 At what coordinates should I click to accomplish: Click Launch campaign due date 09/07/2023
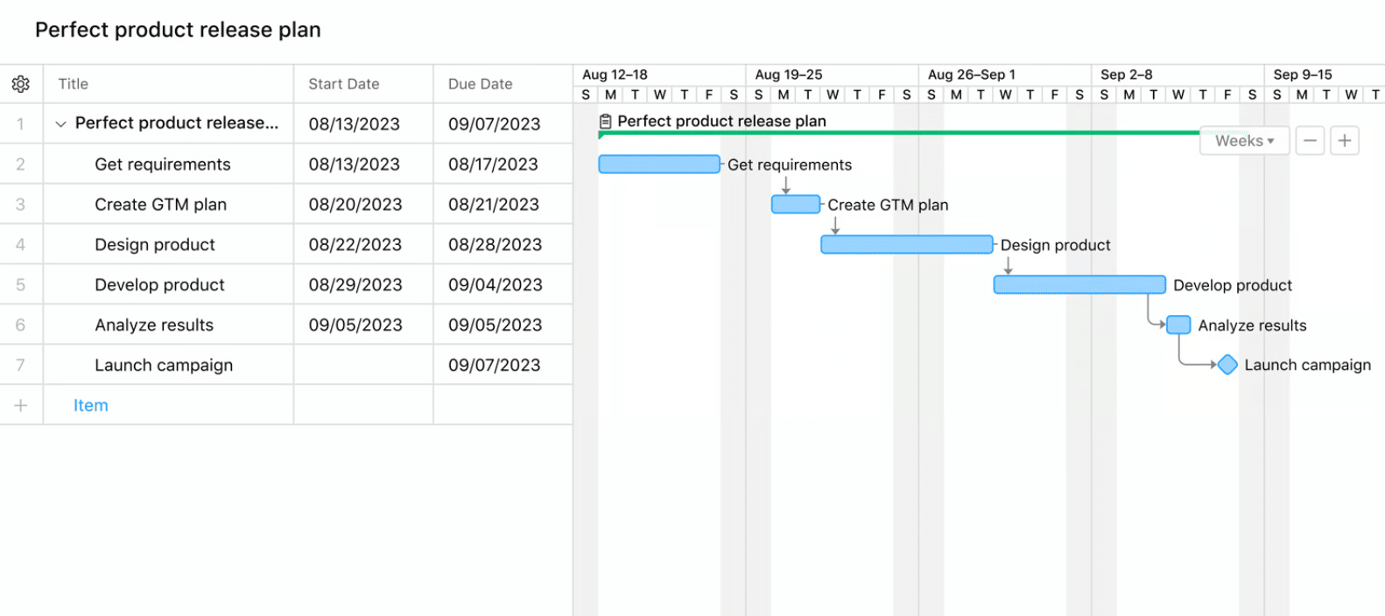click(x=503, y=366)
